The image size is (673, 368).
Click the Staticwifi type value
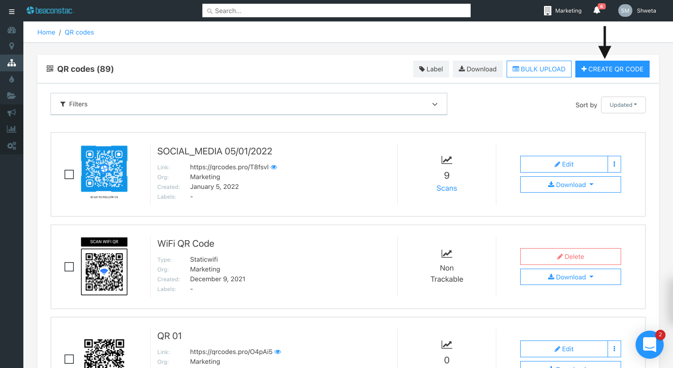pyautogui.click(x=204, y=259)
